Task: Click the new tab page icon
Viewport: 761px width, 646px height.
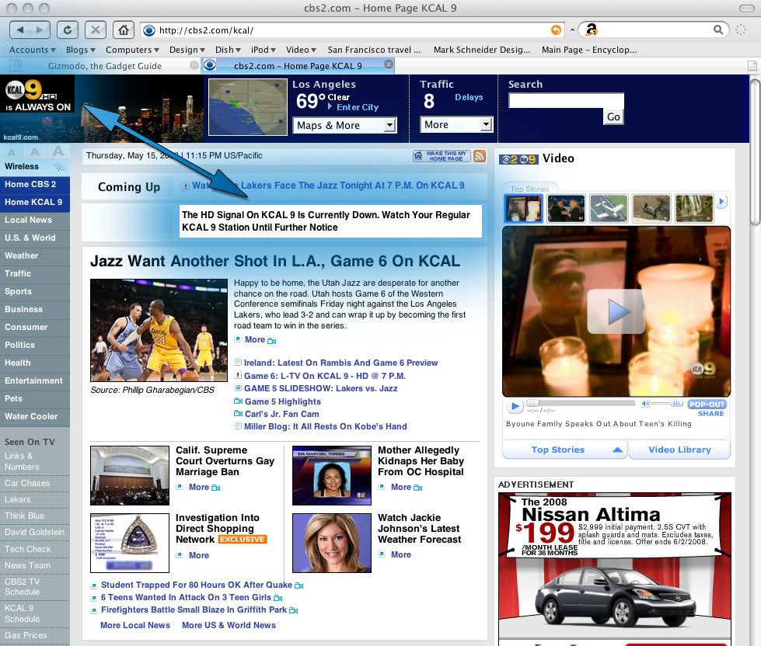Action: 752,65
